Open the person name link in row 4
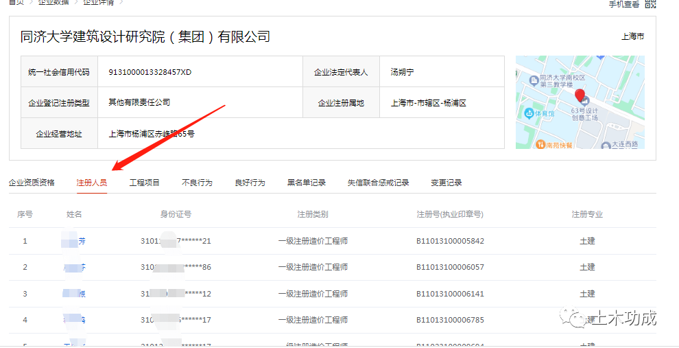The image size is (679, 348). coord(73,320)
